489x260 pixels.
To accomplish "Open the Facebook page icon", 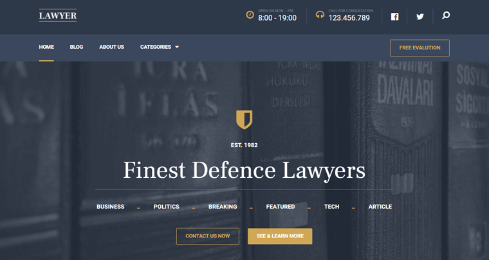I will [x=395, y=17].
